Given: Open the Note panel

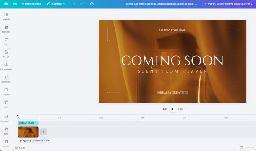Looking at the screenshot, I should pos(20,148).
